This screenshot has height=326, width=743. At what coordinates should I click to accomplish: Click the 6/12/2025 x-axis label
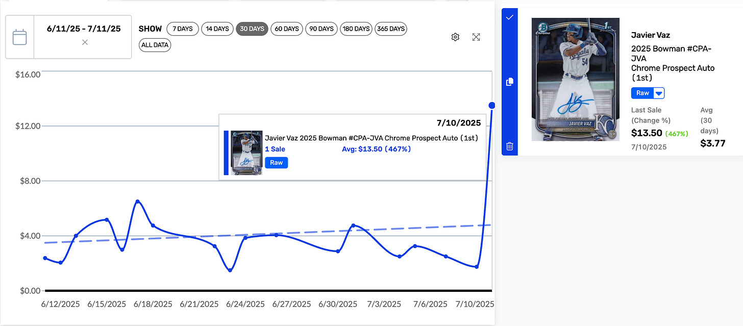pos(60,304)
